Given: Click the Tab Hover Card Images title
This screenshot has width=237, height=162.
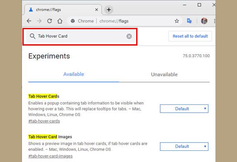Looking at the screenshot, I should [50, 137].
